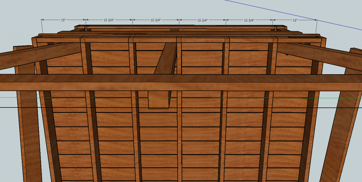Select the leftmost 15" dimension label
This screenshot has width=362, height=182.
tap(64, 20)
